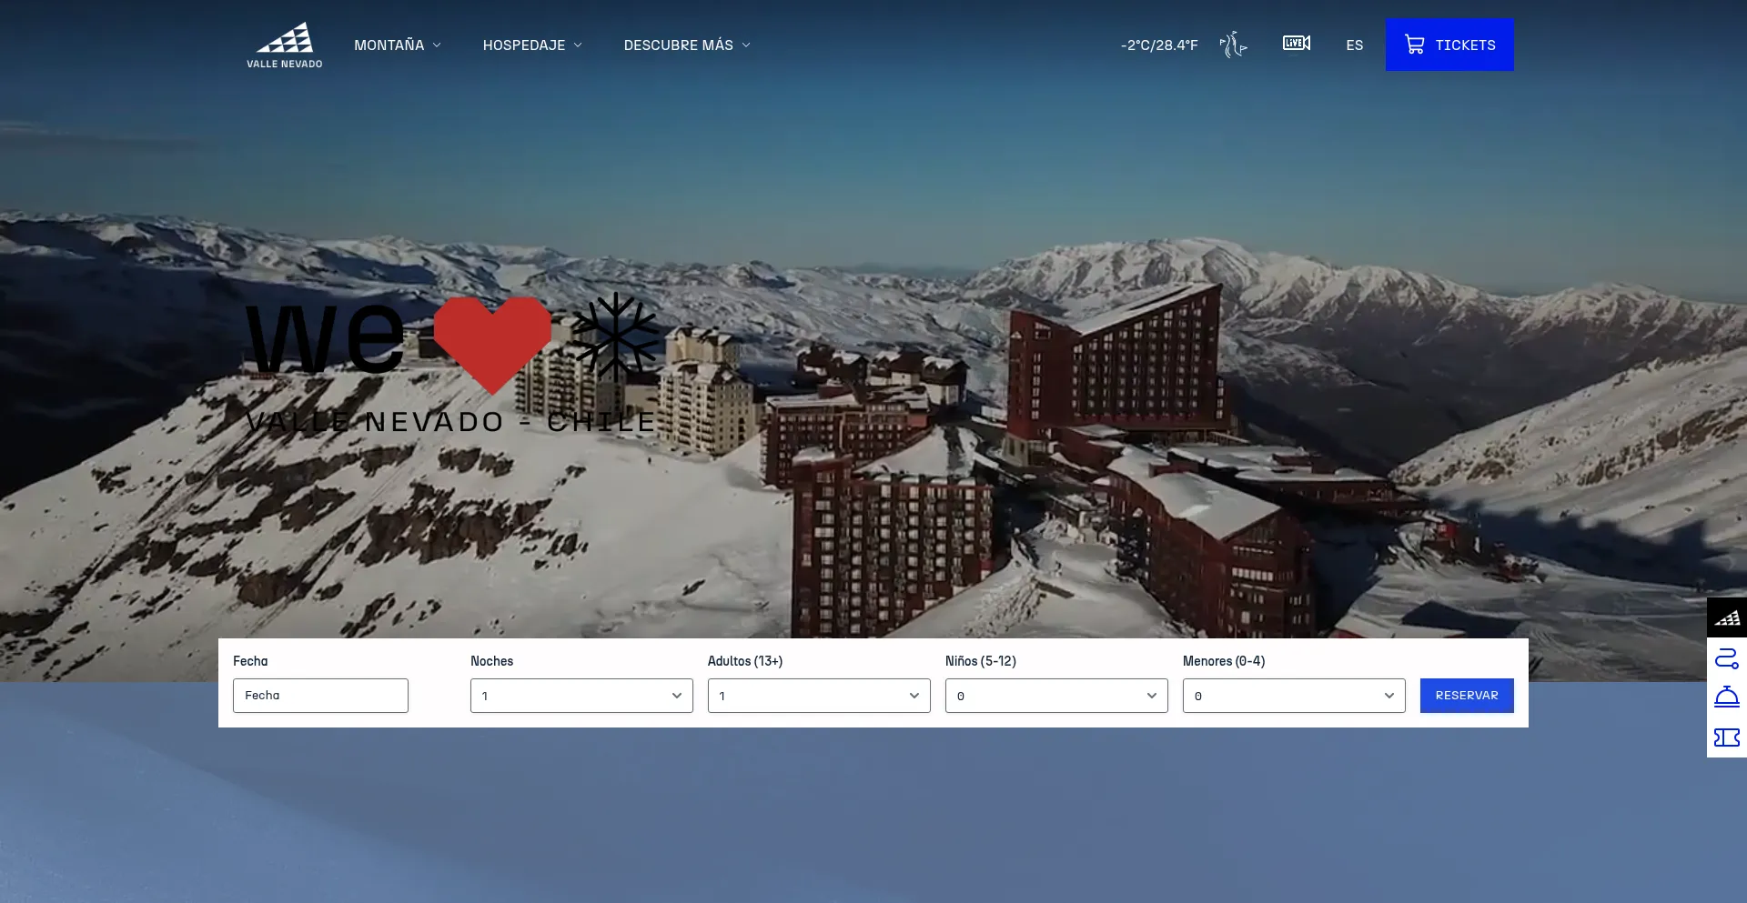Click the 'VALLE NEVADO - CHILE' hero text
The image size is (1747, 903).
click(x=450, y=422)
